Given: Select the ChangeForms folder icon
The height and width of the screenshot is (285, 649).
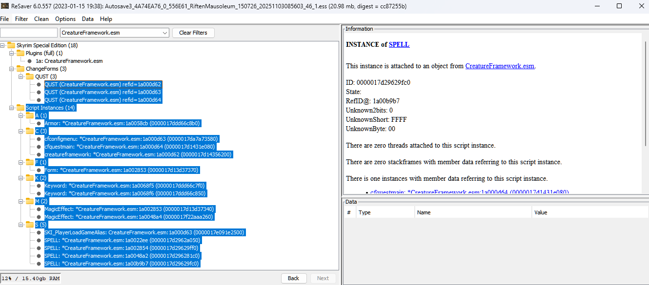Looking at the screenshot, I should coord(20,69).
